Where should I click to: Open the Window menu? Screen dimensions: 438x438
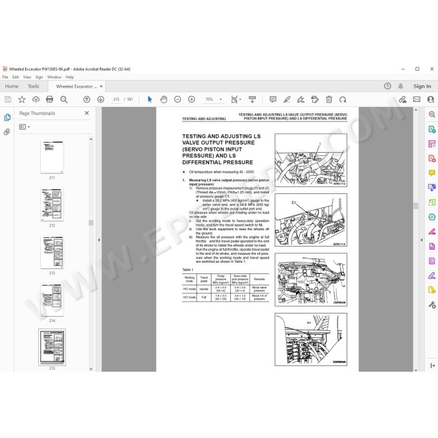54,77
